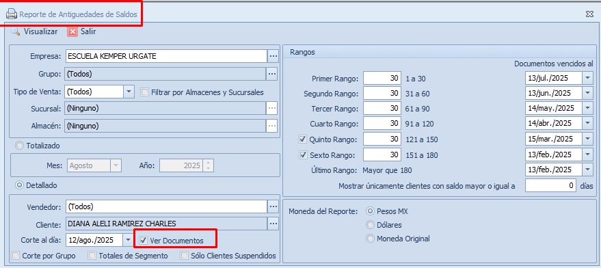Screen dimensions: 601x268
Task: Open Cuarto Rango date dropdown 14/abr./2025
Action: (x=587, y=124)
